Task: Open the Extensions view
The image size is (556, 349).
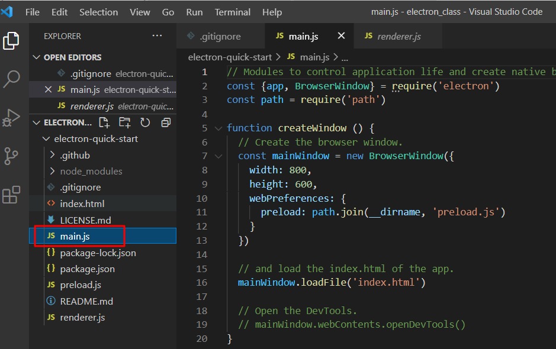Action: (x=11, y=195)
